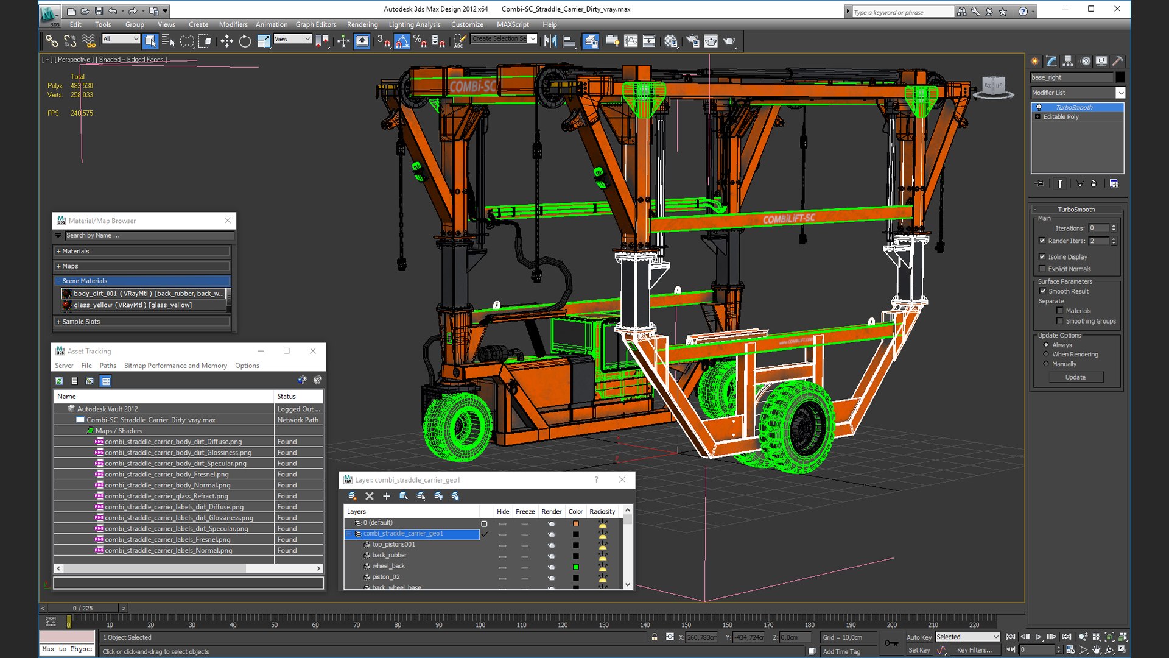The height and width of the screenshot is (658, 1169).
Task: Toggle current-layer box for 0 (default) layer
Action: tap(484, 523)
